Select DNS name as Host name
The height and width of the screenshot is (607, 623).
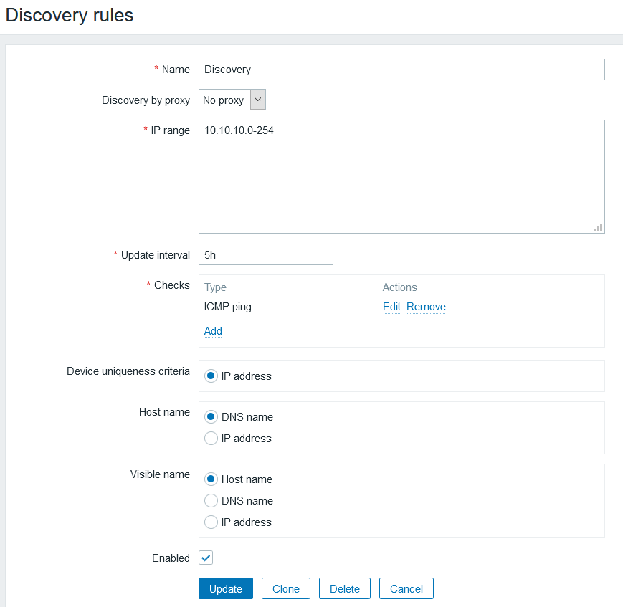pyautogui.click(x=211, y=416)
